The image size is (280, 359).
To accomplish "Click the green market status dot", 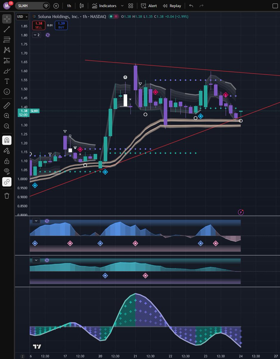I will pos(111,17).
